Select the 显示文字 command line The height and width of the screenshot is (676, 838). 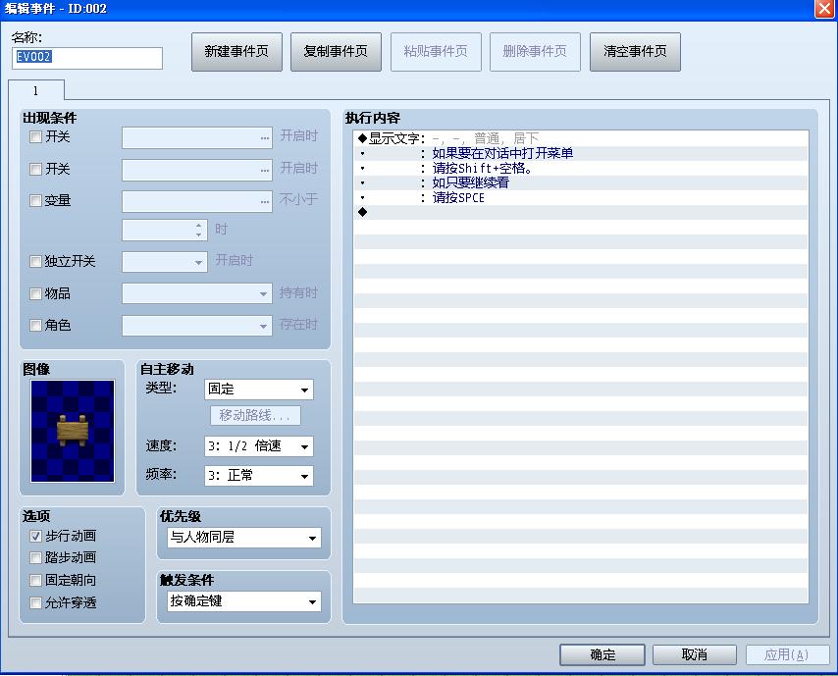coord(581,138)
